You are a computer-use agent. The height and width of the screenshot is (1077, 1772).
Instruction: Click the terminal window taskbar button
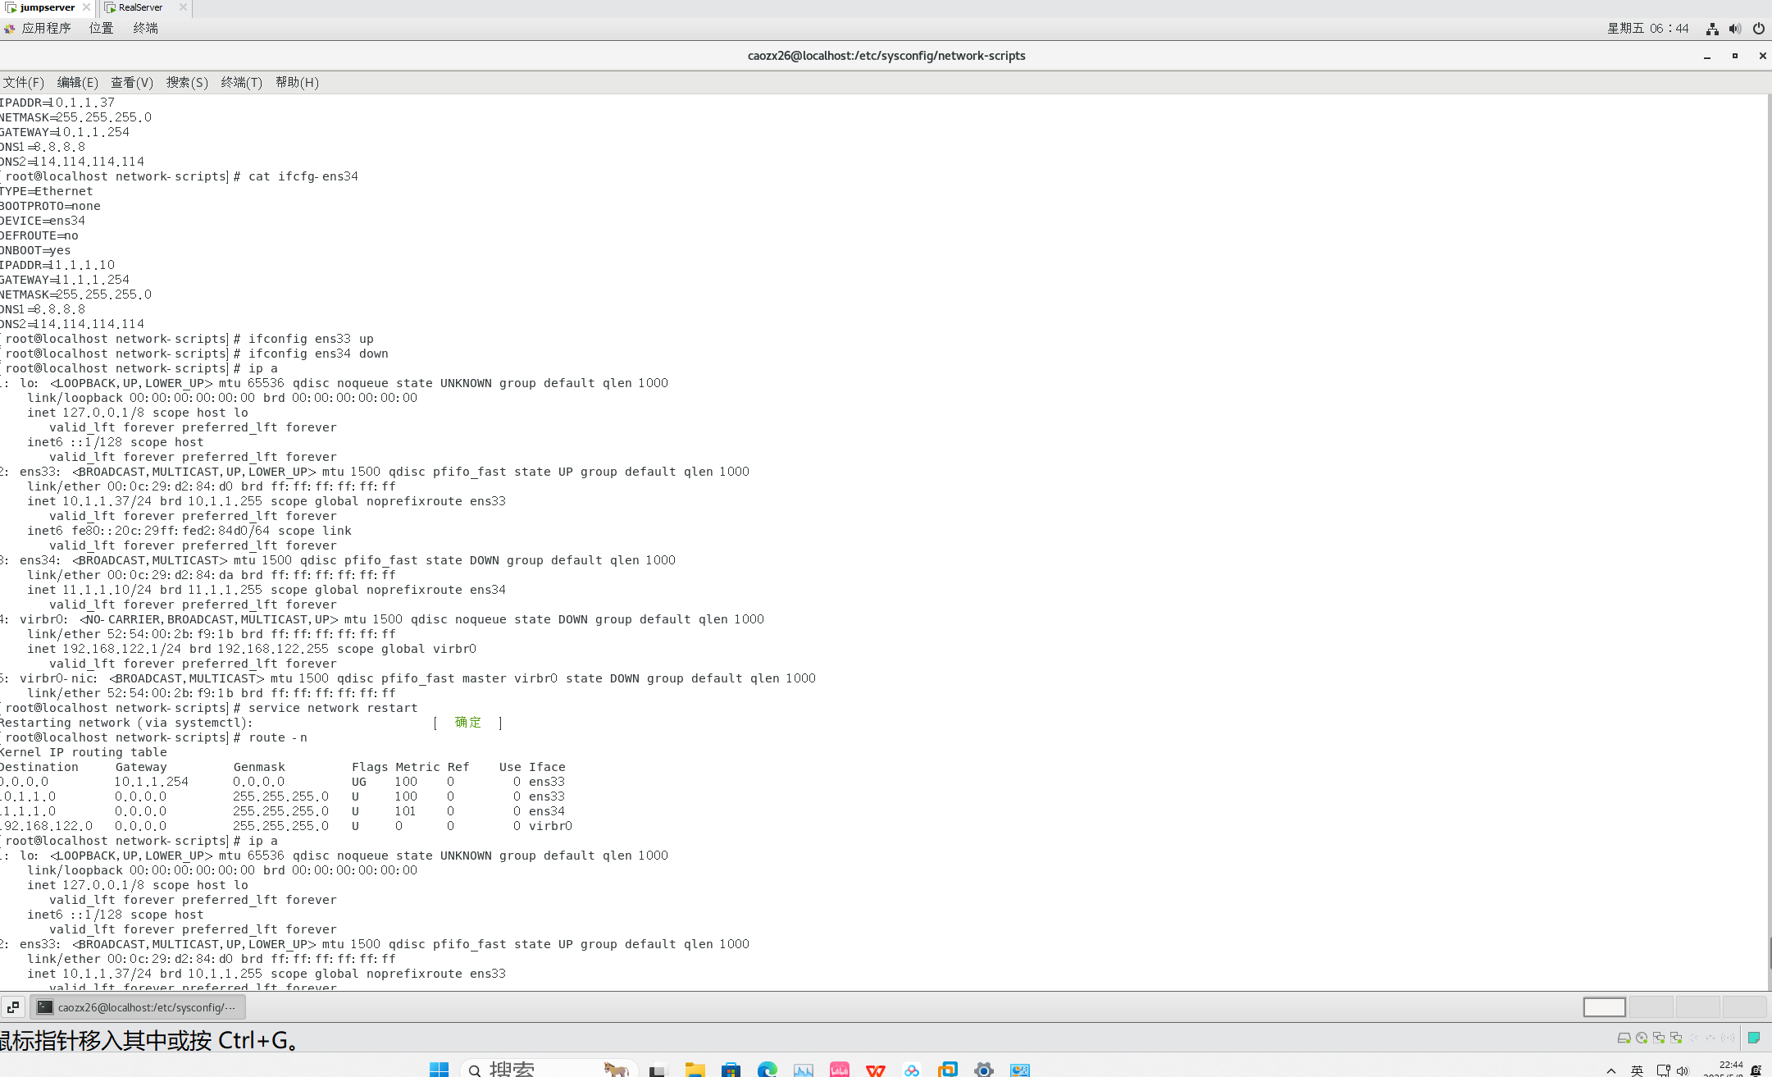(x=138, y=1006)
